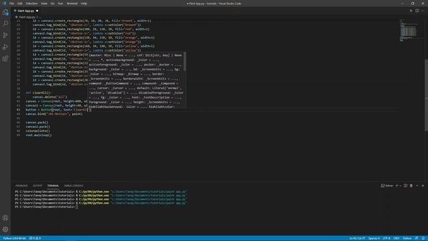Open the Edit menu
This screenshot has height=241, width=428.
pos(19,3)
